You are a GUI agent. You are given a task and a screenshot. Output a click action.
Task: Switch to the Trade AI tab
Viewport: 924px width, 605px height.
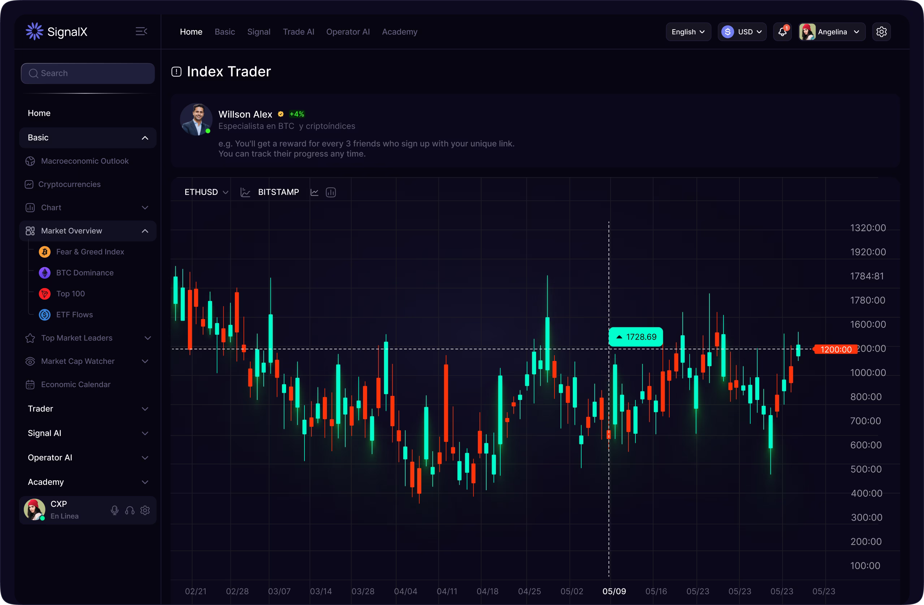(298, 32)
